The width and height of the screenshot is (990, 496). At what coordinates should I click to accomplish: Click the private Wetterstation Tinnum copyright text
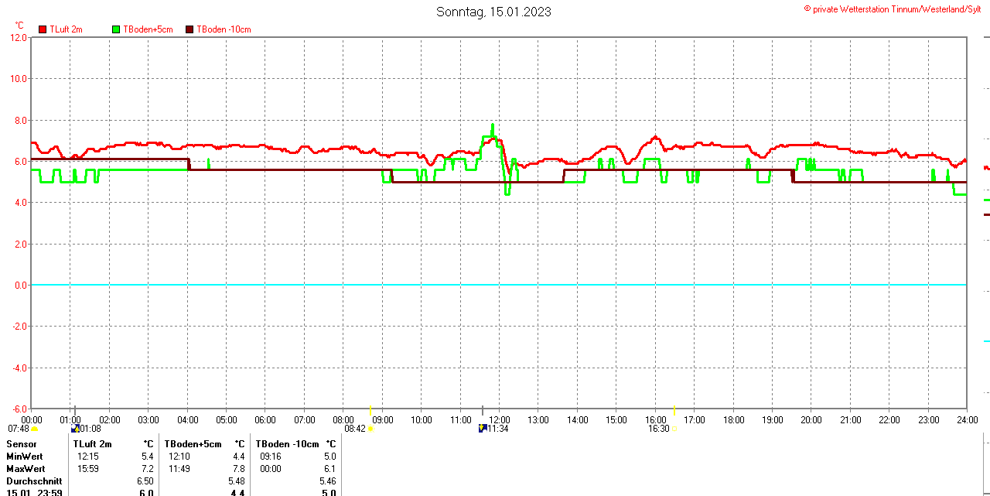tap(895, 9)
